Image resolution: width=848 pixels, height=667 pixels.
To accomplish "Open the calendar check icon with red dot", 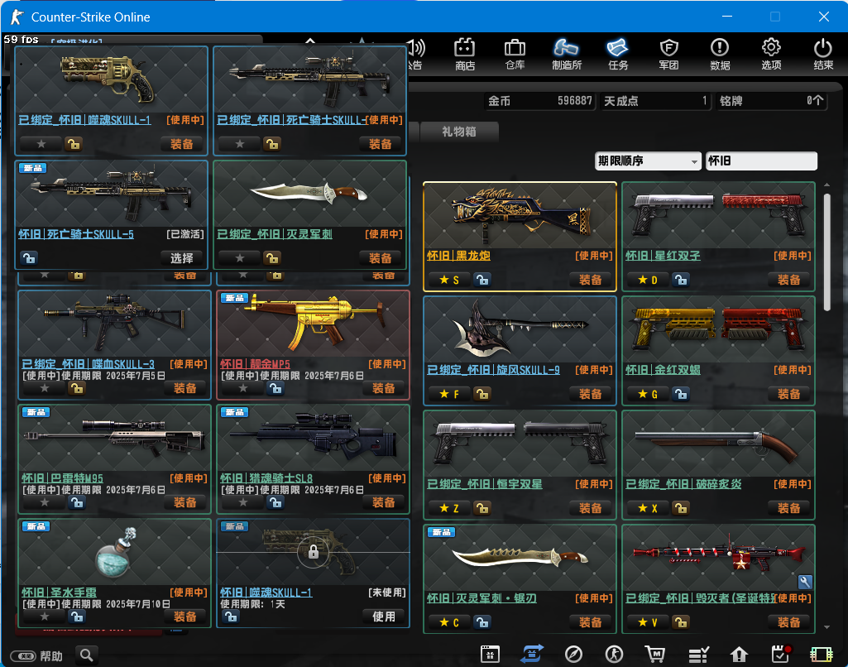I will point(781,654).
